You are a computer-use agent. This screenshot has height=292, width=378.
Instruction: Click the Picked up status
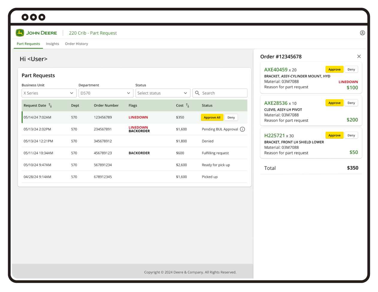click(x=210, y=177)
